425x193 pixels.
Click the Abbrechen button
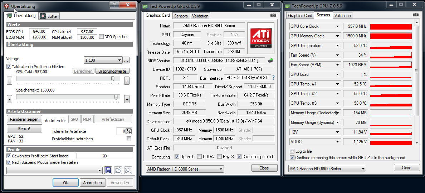tap(92, 182)
